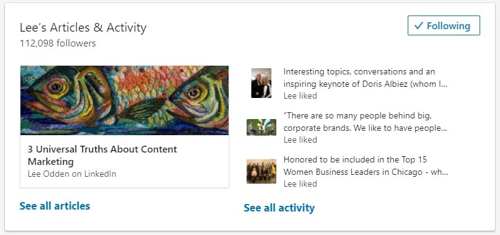Open '3 Universal Truths About Content Marketing'
The image size is (500, 235).
pos(102,155)
